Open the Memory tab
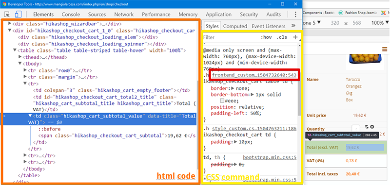 (188, 15)
